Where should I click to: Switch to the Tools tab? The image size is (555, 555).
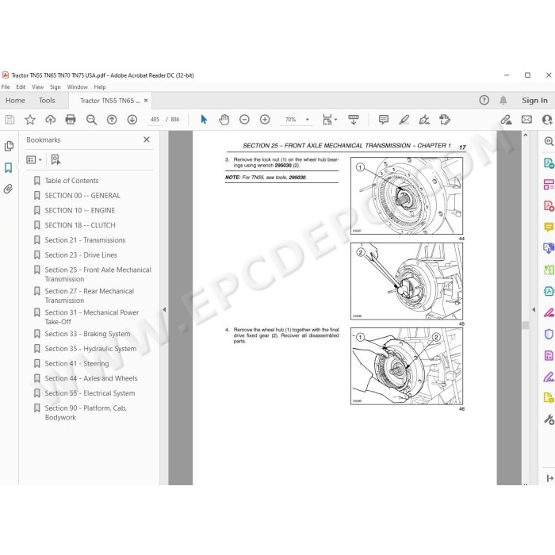[x=47, y=100]
